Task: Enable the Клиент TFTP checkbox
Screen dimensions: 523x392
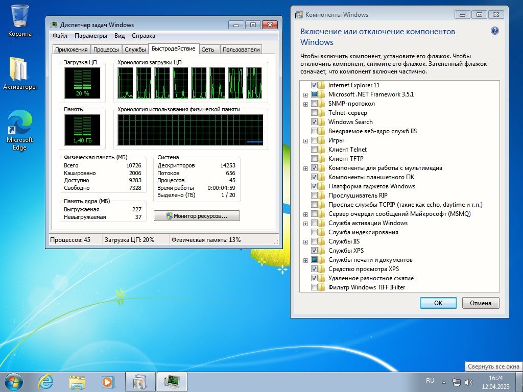Action: [314, 159]
